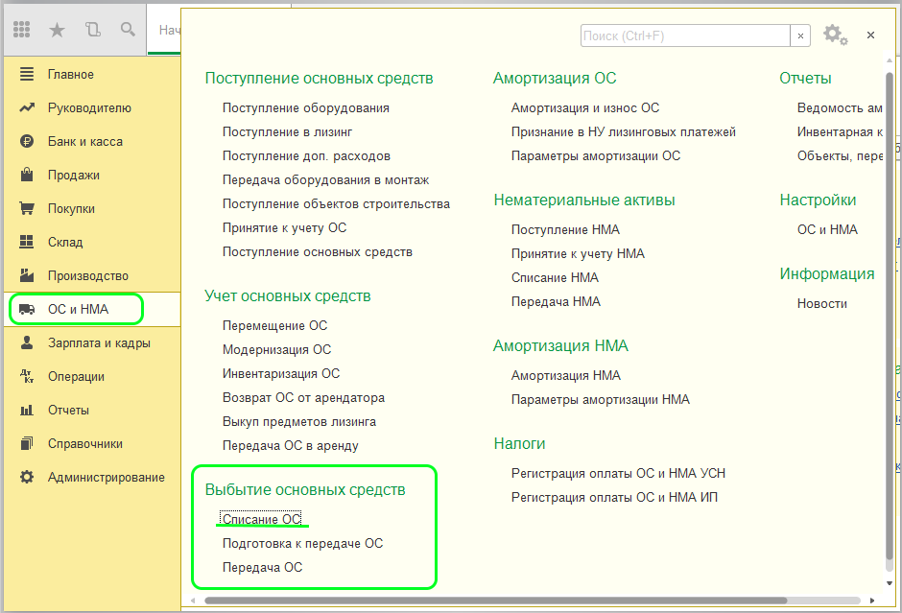Clear the search field with x button

800,35
